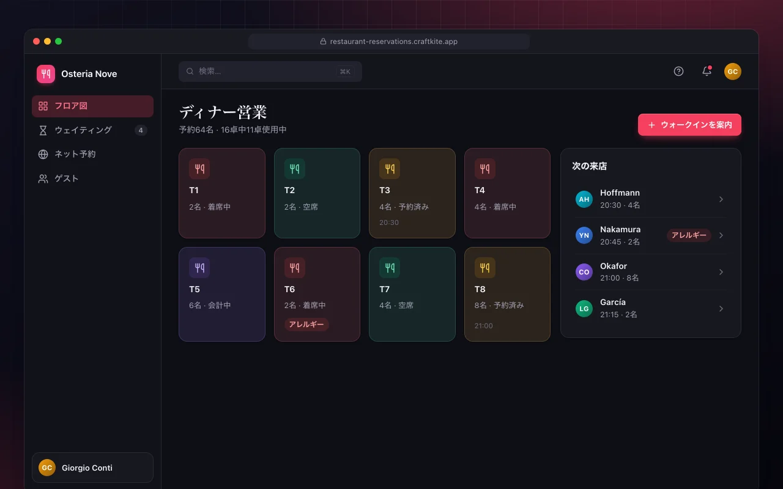Screen dimensions: 783x489
Task: Click the T3 table fork icon
Action: pos(390,169)
